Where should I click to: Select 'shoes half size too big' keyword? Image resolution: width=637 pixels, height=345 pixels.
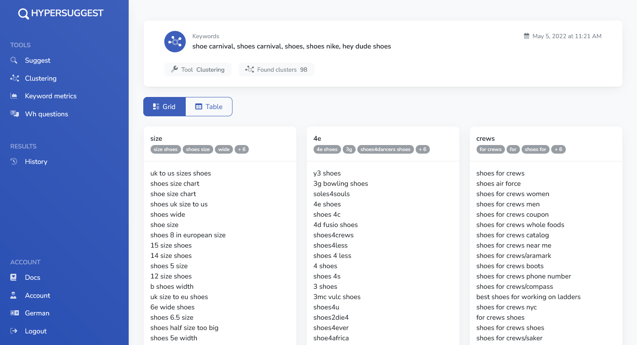184,328
